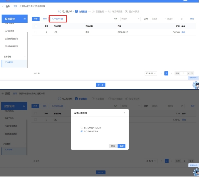Image resolution: width=199 pixels, height=177 pixels.
Task: Click step 2 处理数据 circle indicator
Action: tap(76, 12)
